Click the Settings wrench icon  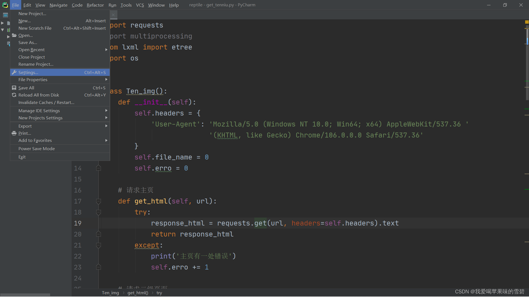(14, 72)
